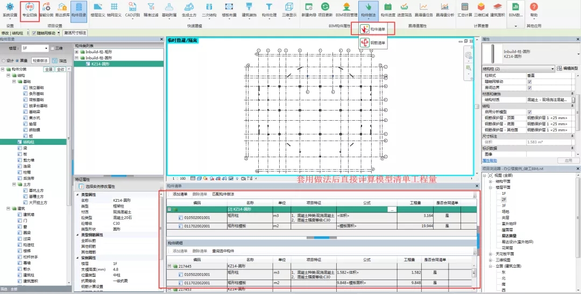581x294 pixels.
Task: Open 轴网定义 grid definition
Action: (x=114, y=10)
